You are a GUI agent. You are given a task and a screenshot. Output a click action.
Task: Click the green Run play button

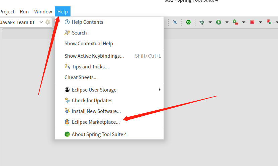coord(219,22)
